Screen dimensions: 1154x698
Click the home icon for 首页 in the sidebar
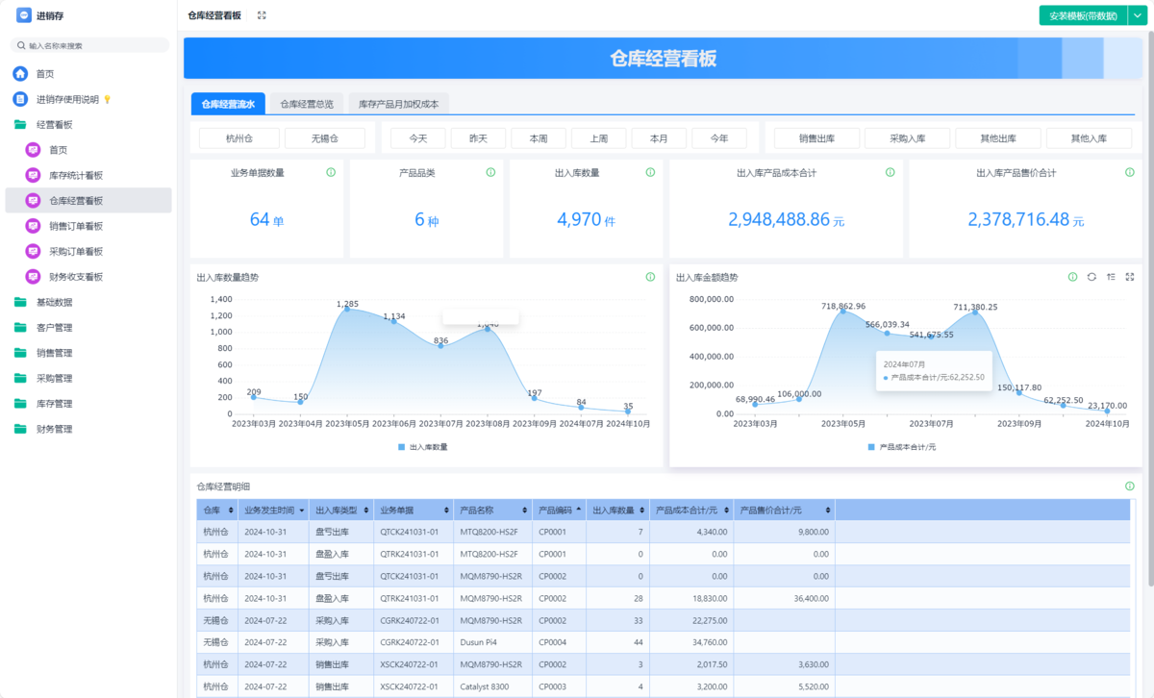[20, 74]
